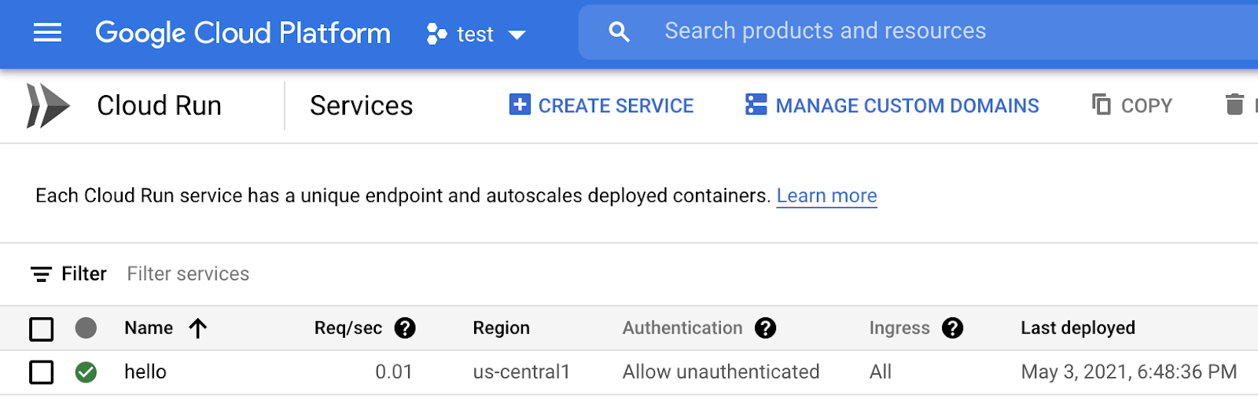Click the green status check for hello

pos(86,372)
